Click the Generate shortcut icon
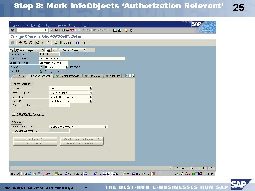This screenshot has width=255, height=191. click(119, 30)
